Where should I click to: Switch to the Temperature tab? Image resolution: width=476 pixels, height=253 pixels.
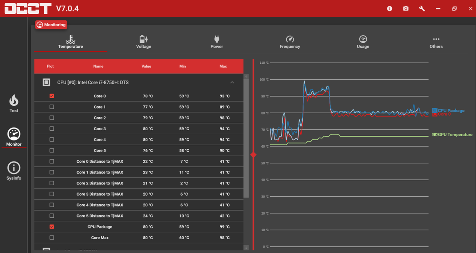coord(71,42)
